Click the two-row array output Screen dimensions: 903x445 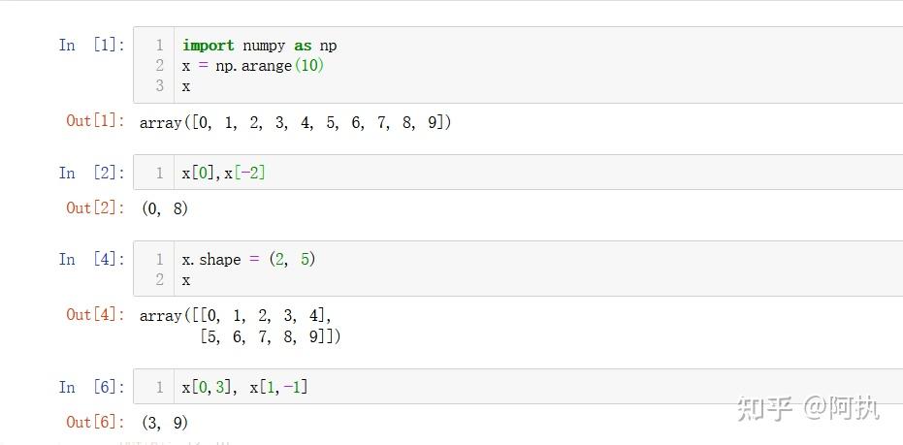[x=241, y=326]
